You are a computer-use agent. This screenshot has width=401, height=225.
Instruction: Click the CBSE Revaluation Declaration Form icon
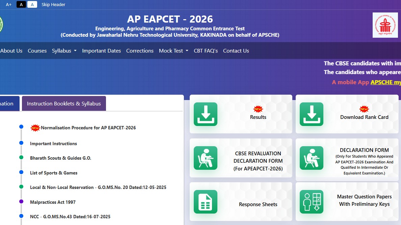pos(205,158)
